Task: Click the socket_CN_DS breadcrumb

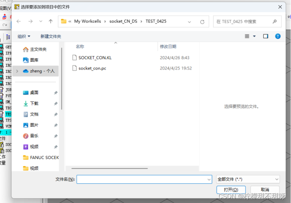Action: (123, 21)
